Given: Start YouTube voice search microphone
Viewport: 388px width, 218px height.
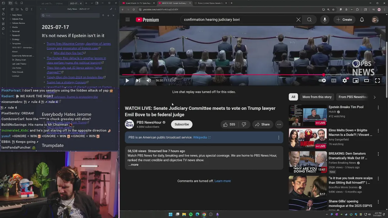Looking at the screenshot, I should pyautogui.click(x=325, y=20).
